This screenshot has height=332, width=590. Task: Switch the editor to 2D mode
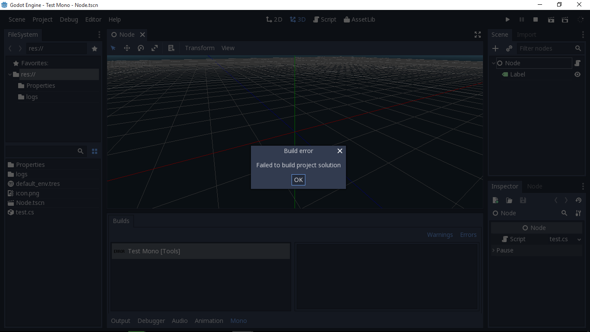pos(274,19)
